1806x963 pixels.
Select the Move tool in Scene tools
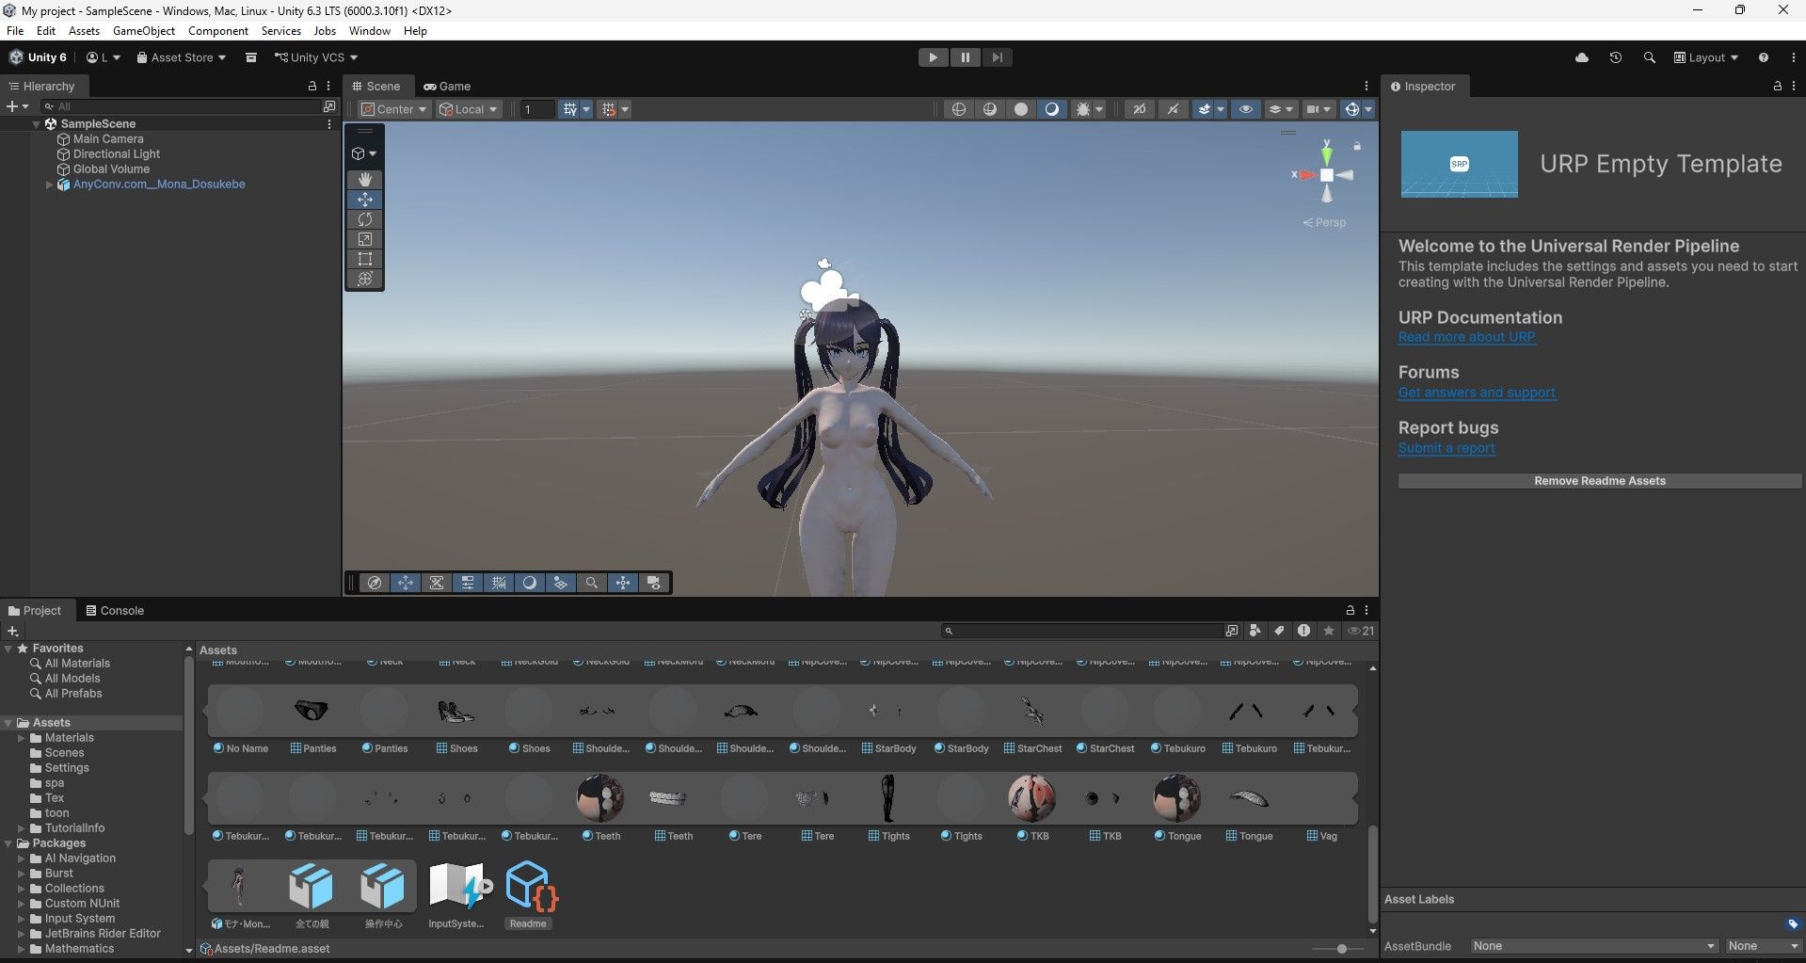tap(365, 200)
